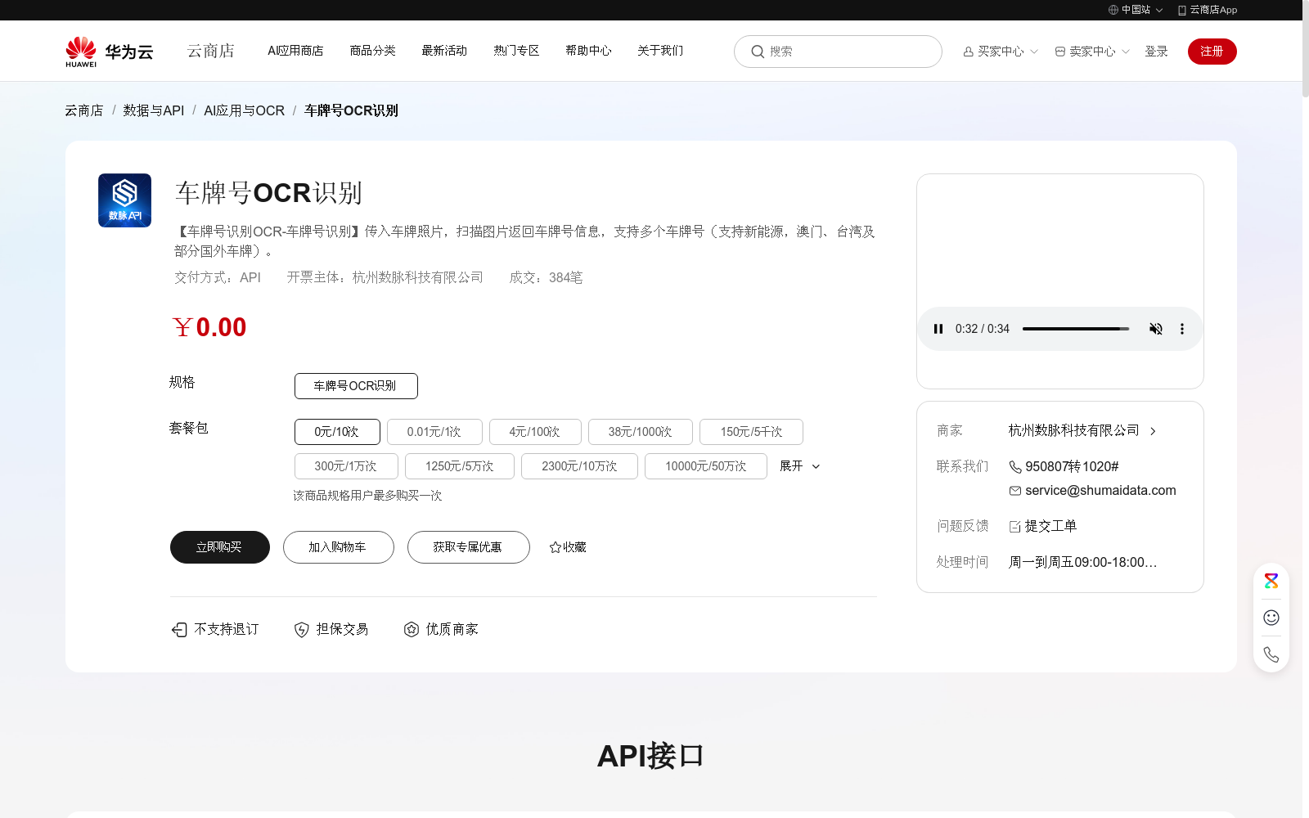Focus the 搜索 search input field
This screenshot has width=1309, height=818.
tap(838, 52)
